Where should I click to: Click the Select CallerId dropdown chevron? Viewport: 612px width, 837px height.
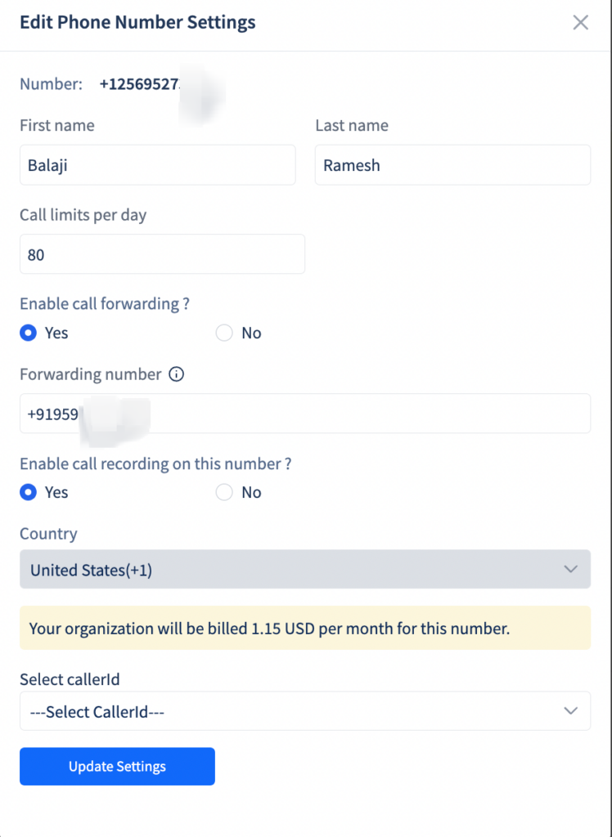[x=572, y=711]
